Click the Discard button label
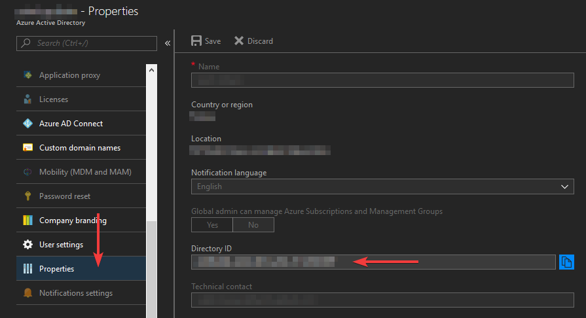This screenshot has height=318, width=586. point(260,41)
